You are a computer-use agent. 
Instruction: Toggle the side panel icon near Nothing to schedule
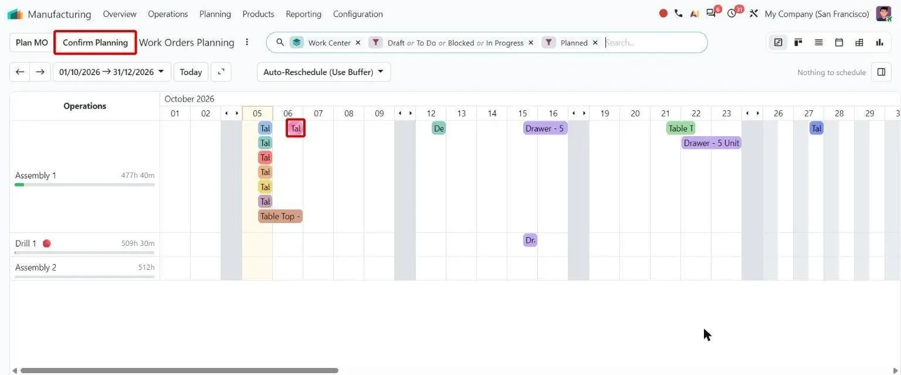pyautogui.click(x=881, y=72)
